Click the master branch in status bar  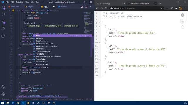[6, 99]
